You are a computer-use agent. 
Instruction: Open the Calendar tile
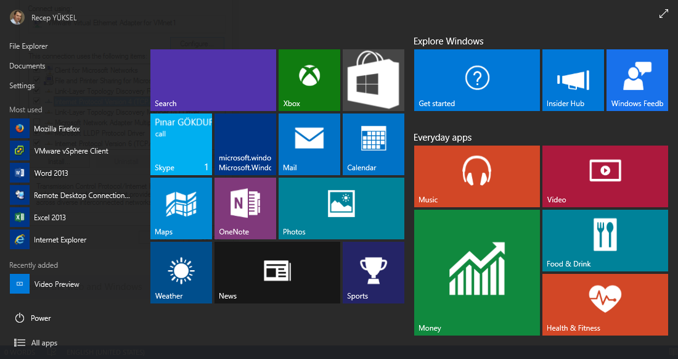click(x=373, y=144)
